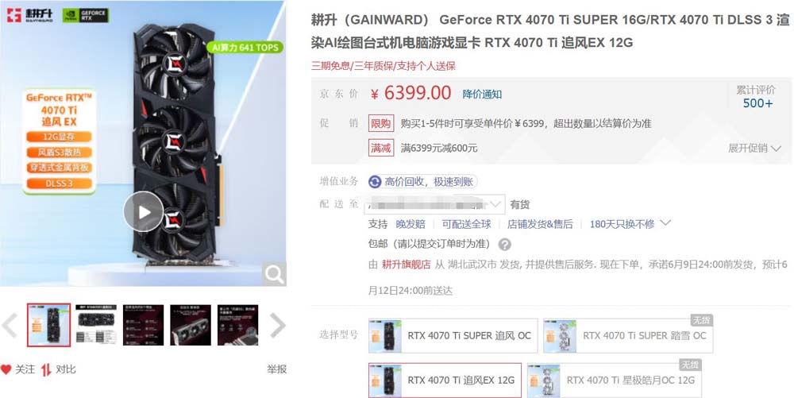794x398 pixels.
Task: Expand chevron after 180天只换不修
Action: click(666, 223)
